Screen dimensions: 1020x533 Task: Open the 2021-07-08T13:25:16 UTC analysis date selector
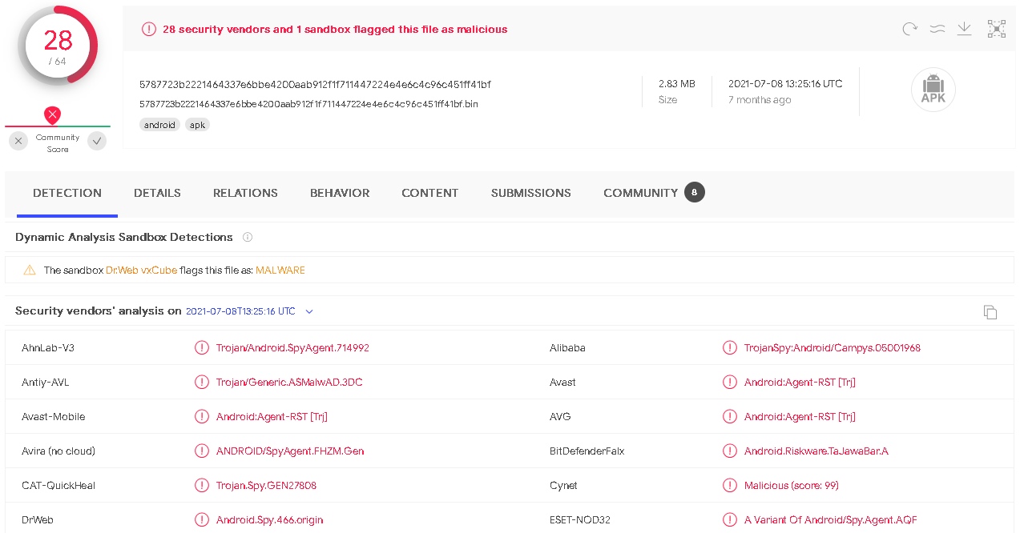240,311
